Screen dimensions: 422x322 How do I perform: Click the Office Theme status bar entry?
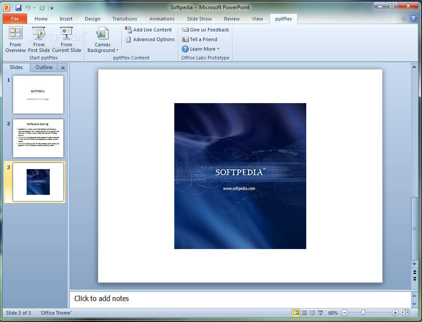56,313
